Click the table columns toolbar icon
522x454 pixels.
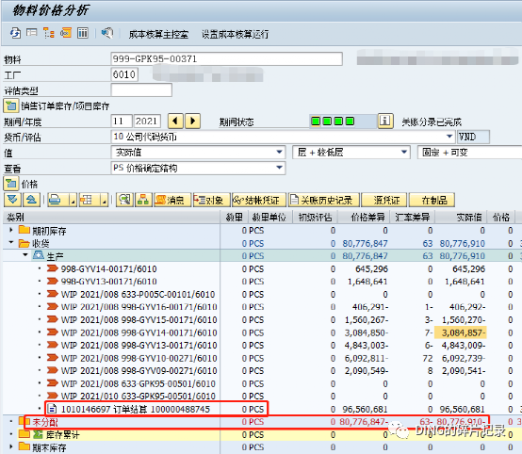tap(83, 33)
